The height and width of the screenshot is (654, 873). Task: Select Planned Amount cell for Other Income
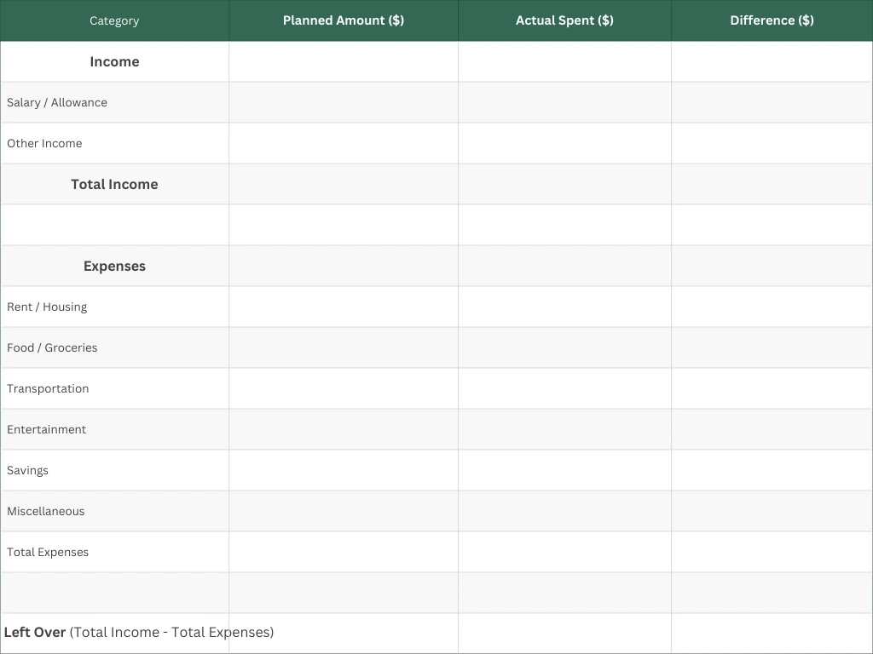point(344,143)
